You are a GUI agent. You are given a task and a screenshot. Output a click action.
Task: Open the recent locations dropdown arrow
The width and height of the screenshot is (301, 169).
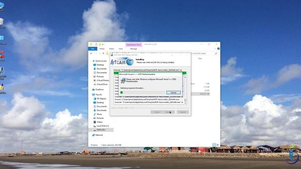pyautogui.click(x=100, y=54)
